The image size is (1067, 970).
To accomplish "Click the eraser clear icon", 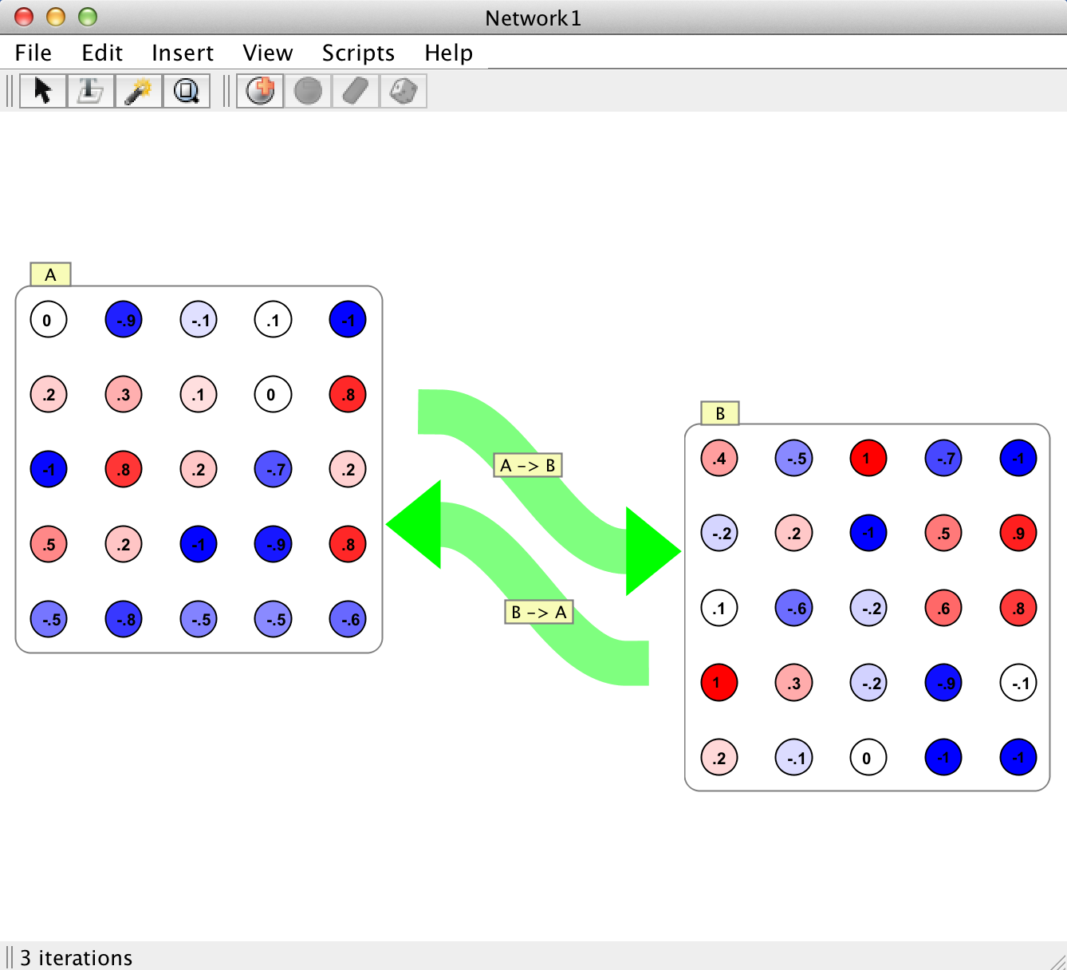I will click(x=356, y=91).
